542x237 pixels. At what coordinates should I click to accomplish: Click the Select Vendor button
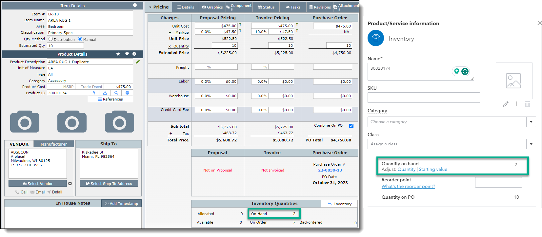pos(38,184)
